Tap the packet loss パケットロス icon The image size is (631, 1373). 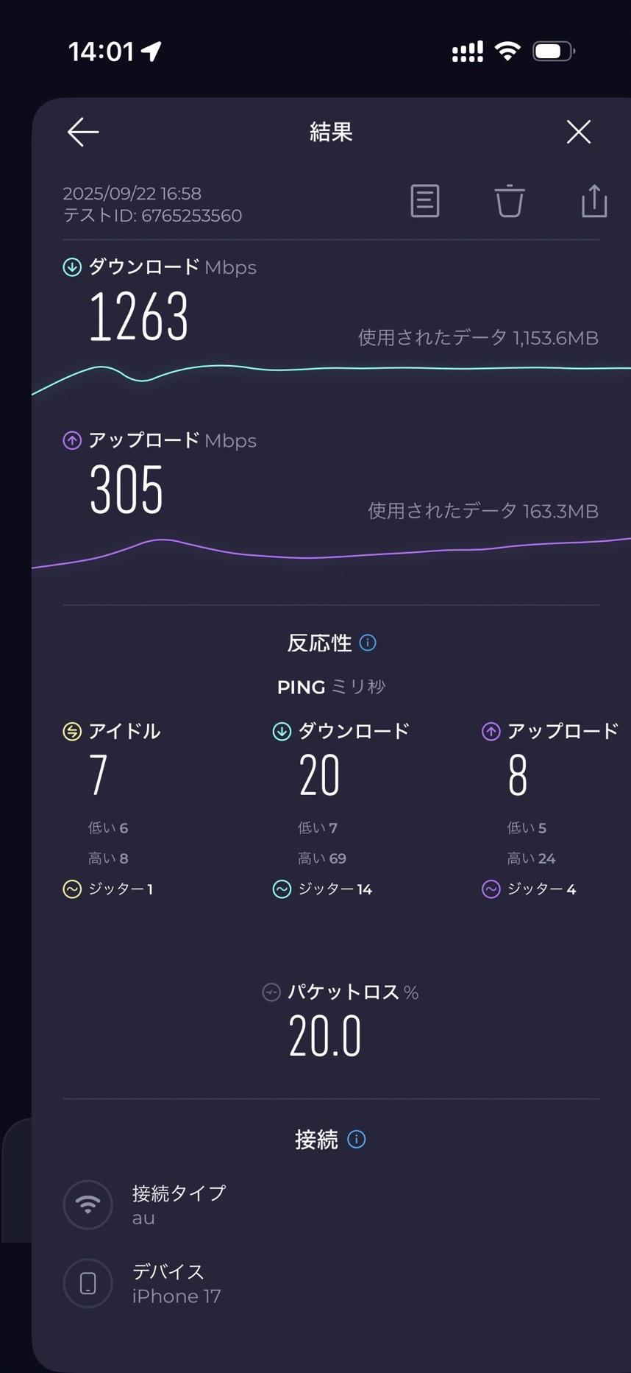(x=271, y=992)
